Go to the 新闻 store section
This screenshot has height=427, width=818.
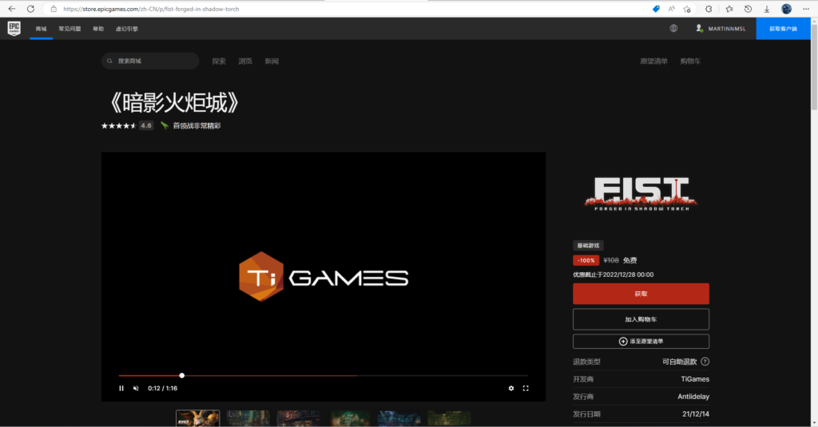(x=272, y=61)
